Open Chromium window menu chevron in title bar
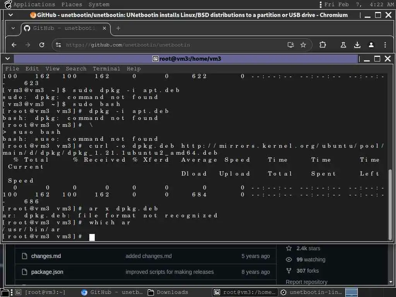 coord(10,15)
